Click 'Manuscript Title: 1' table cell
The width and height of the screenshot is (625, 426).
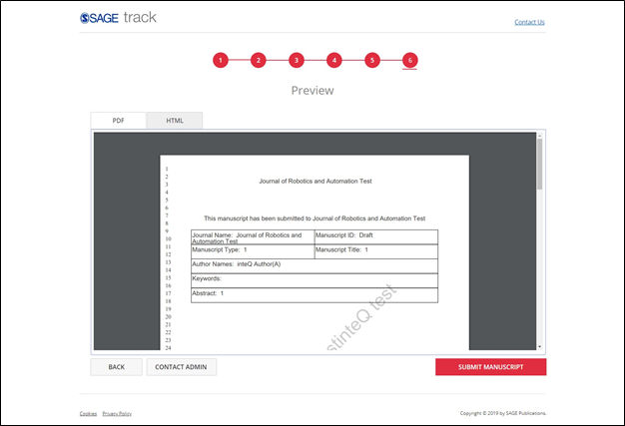tap(376, 251)
